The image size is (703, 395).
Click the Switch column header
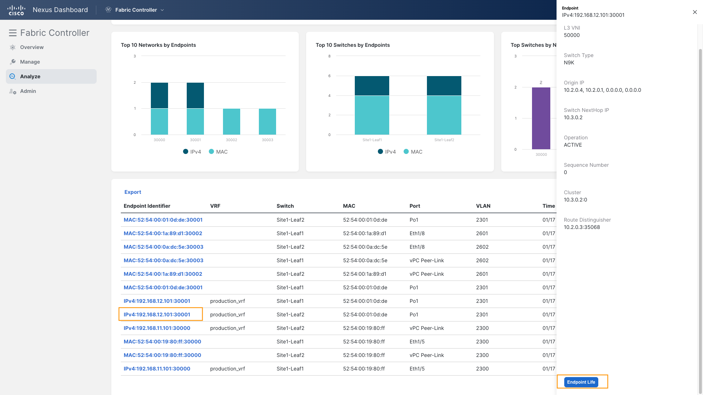[285, 206]
